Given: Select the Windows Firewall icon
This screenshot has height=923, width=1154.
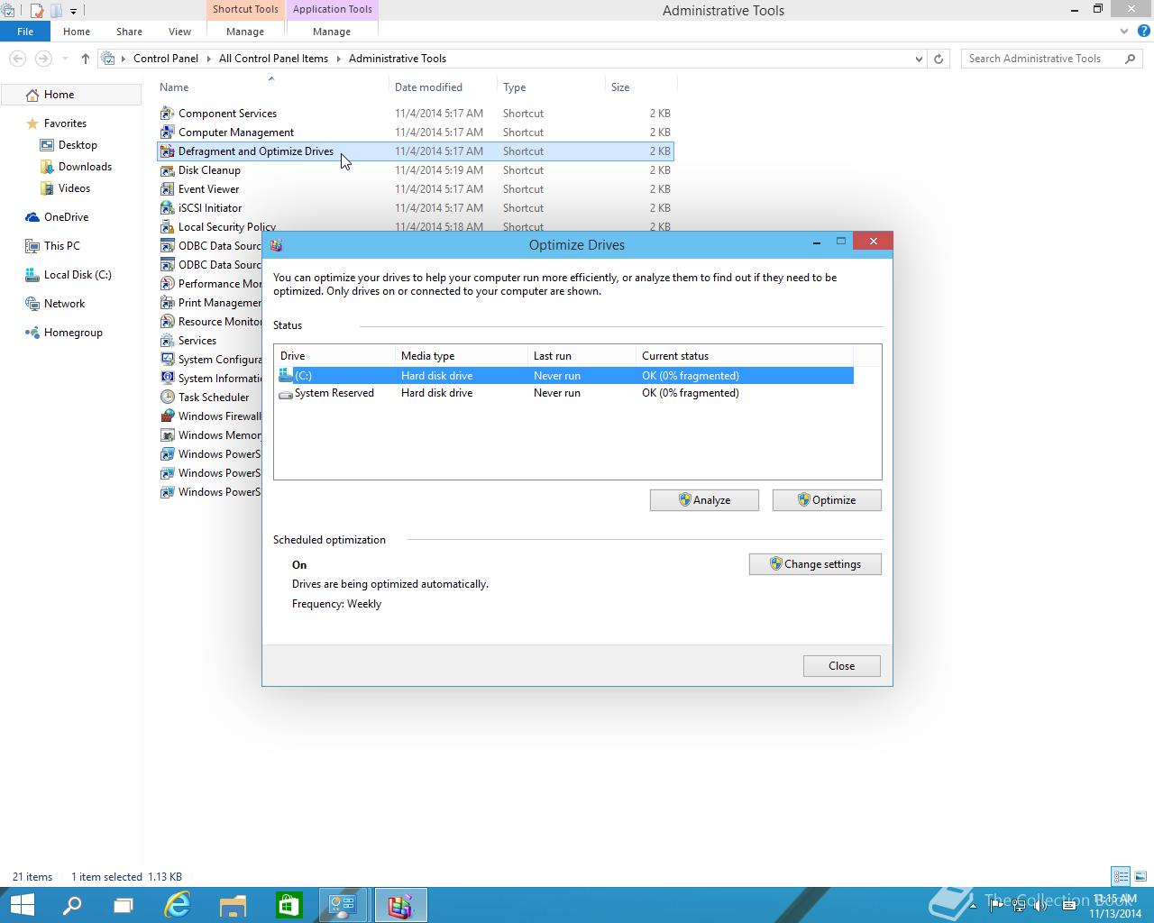Looking at the screenshot, I should 167,416.
